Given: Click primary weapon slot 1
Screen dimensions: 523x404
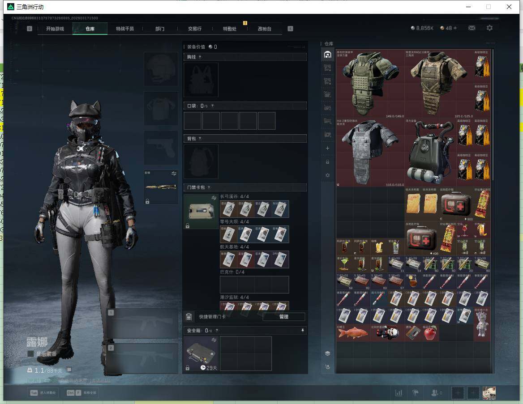Looking at the screenshot, I should click(x=142, y=323).
